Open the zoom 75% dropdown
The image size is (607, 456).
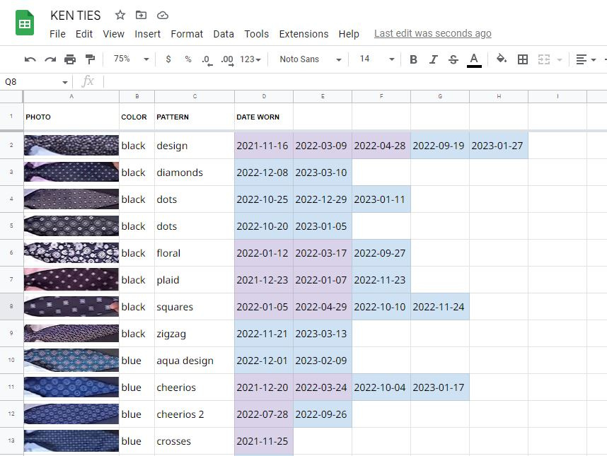pos(131,59)
